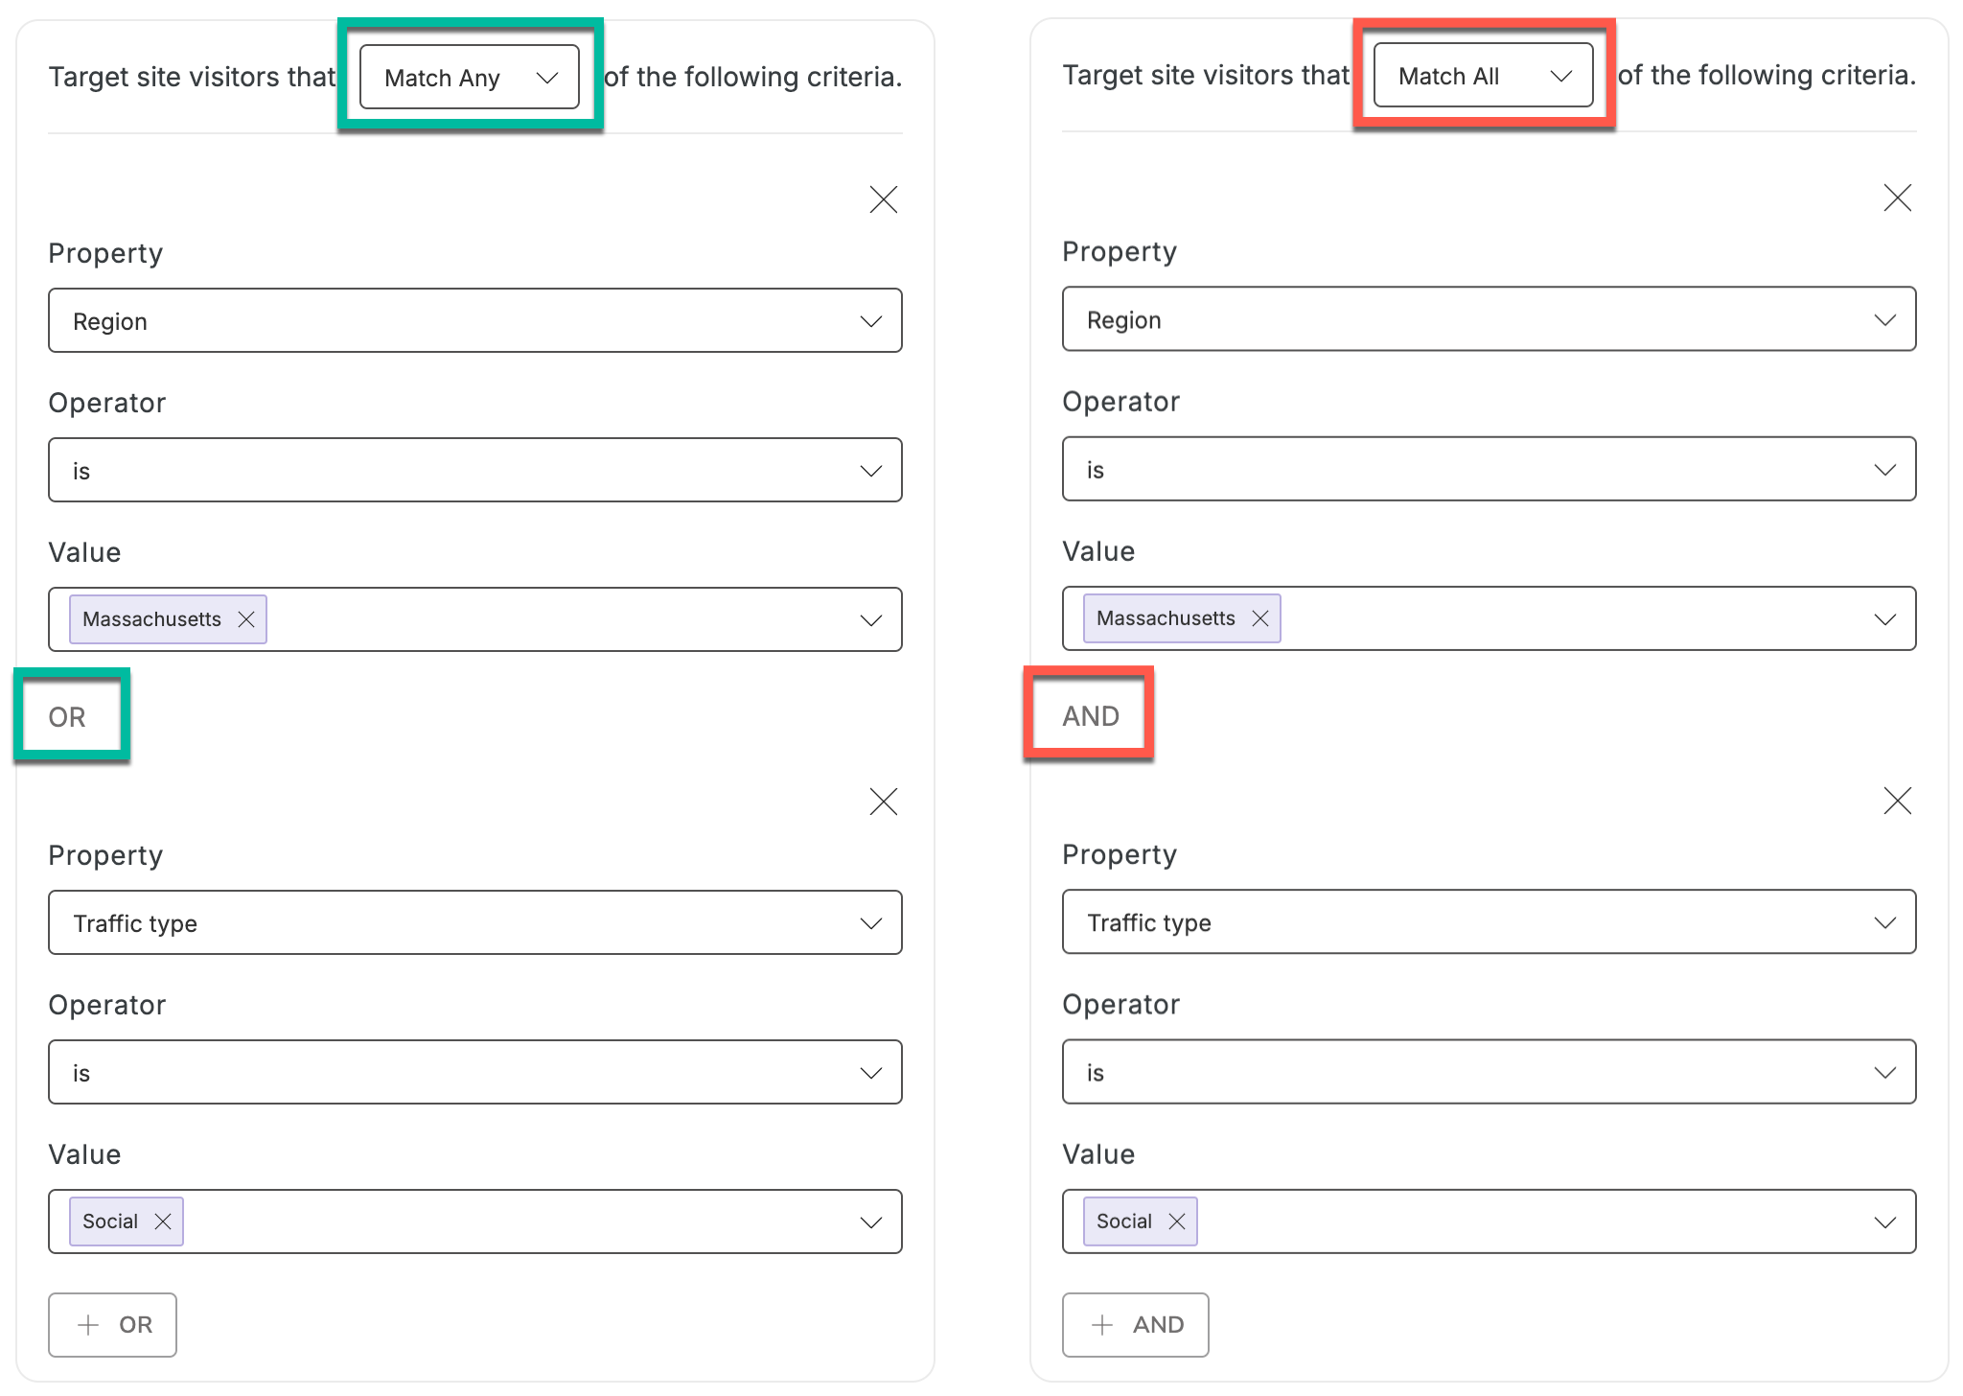Open first 'is' operator dropdown in Match Any panel
The height and width of the screenshot is (1396, 1963).
[x=475, y=470]
